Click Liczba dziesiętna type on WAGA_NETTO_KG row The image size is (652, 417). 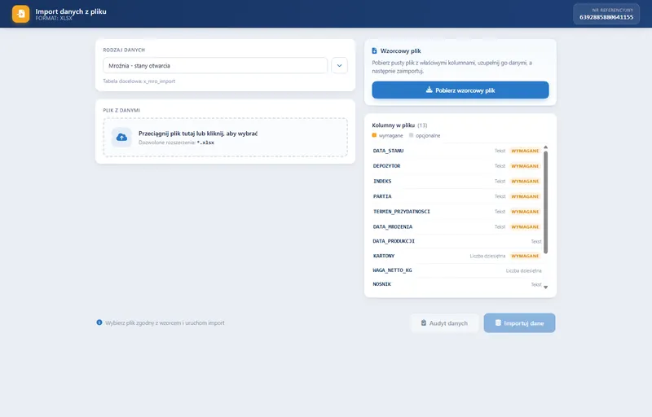(x=523, y=270)
